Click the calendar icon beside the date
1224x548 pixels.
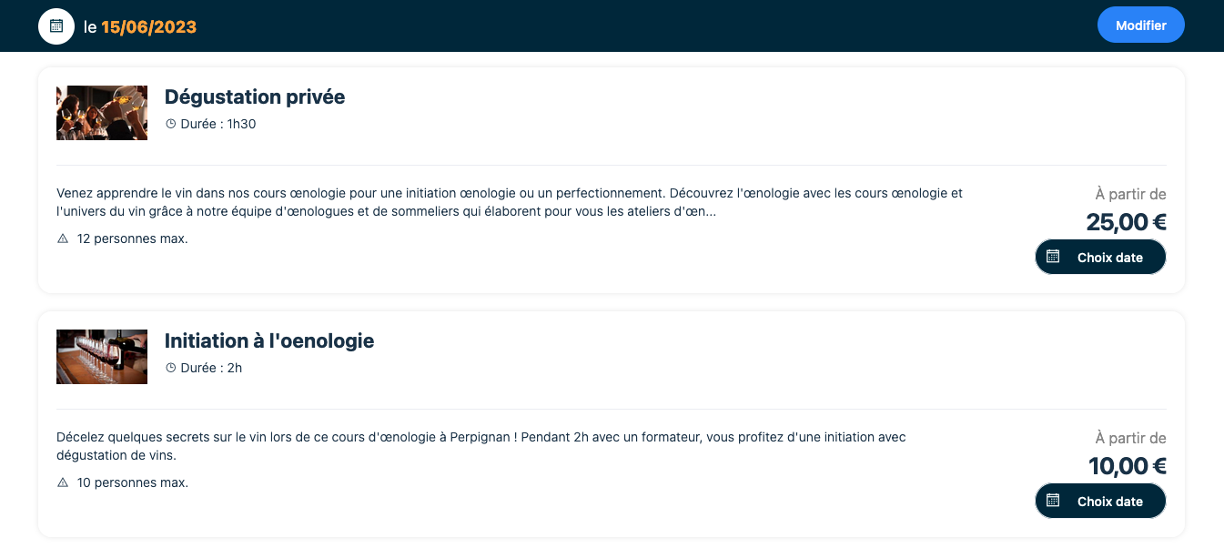coord(56,26)
